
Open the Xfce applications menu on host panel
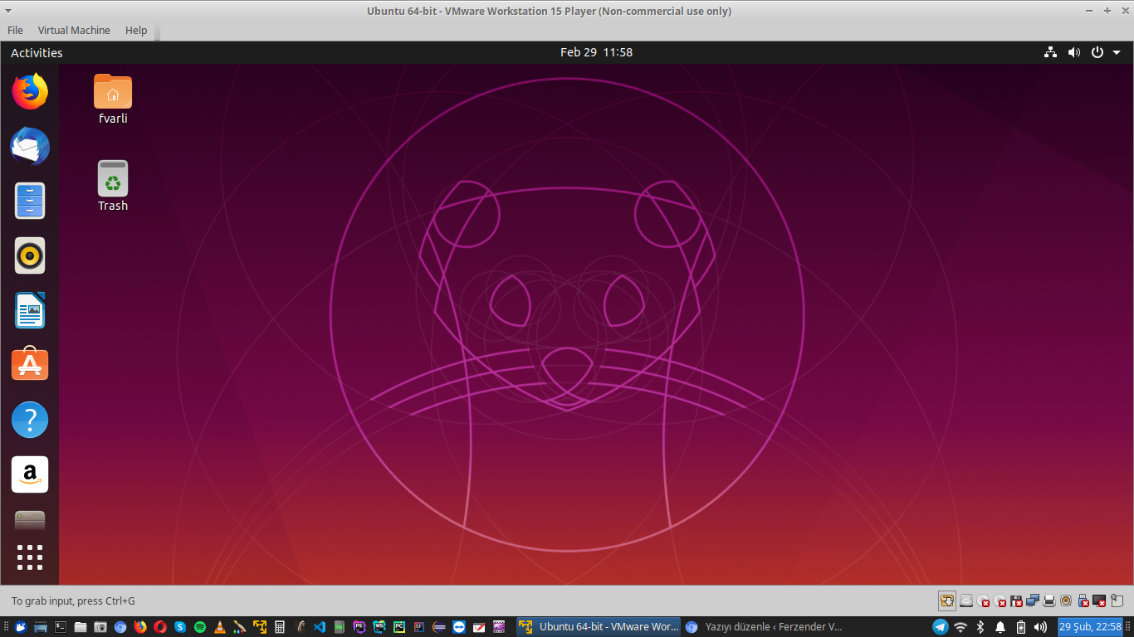point(21,627)
